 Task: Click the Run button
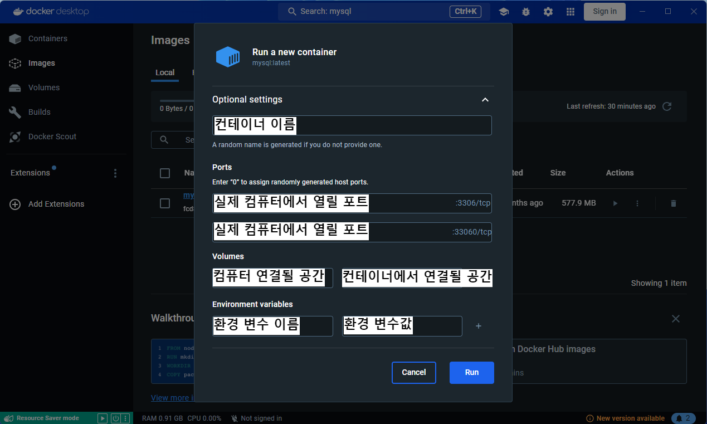click(472, 373)
